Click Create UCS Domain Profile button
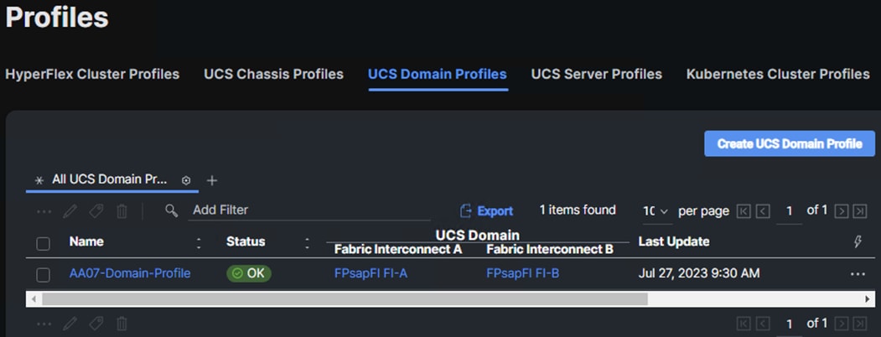This screenshot has height=337, width=881. click(790, 144)
